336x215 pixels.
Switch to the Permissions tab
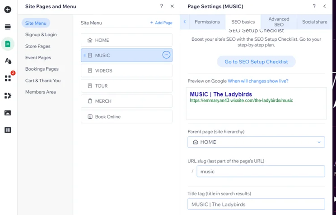[207, 22]
